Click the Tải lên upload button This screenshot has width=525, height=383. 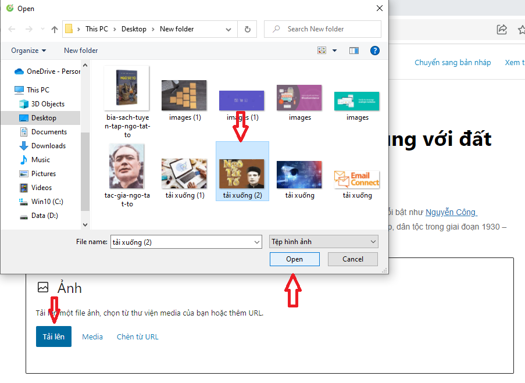coord(53,337)
